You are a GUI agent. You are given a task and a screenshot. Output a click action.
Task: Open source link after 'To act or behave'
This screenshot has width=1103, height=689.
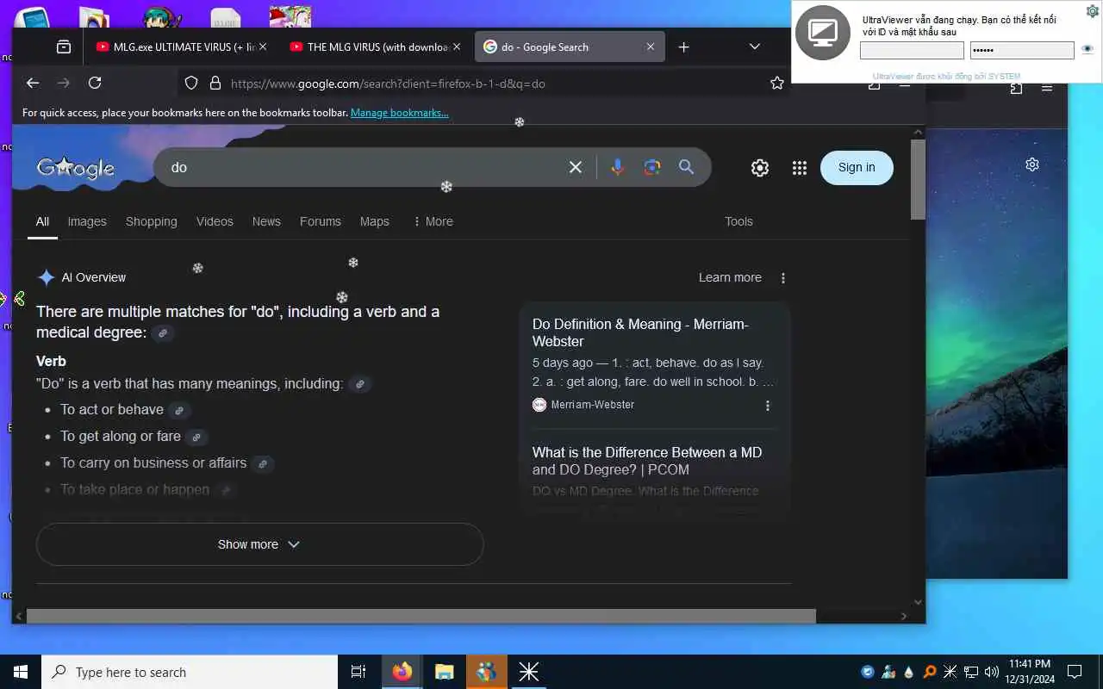[x=179, y=411]
